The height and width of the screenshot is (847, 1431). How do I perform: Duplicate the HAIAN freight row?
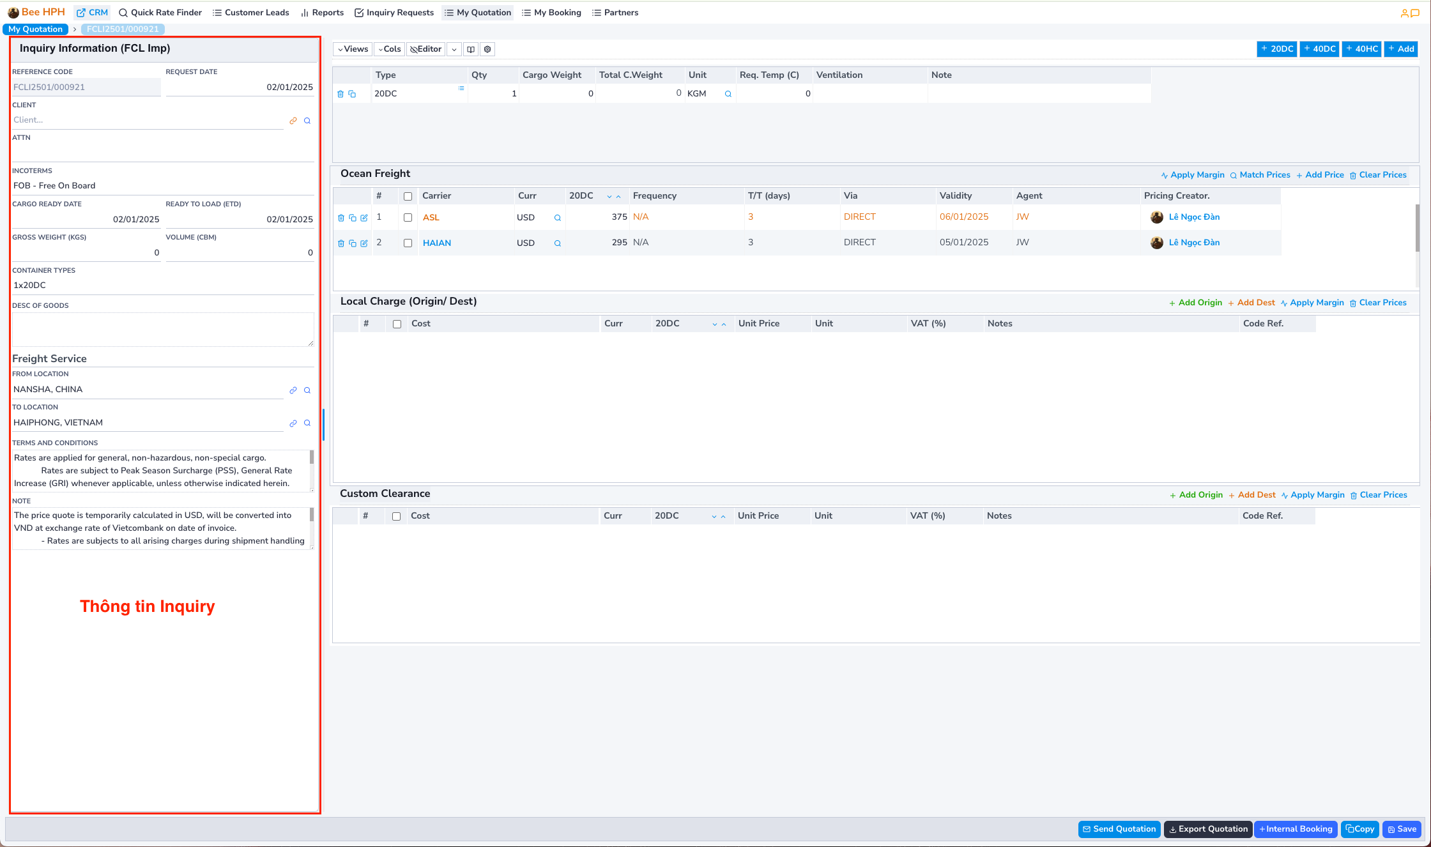click(x=352, y=243)
